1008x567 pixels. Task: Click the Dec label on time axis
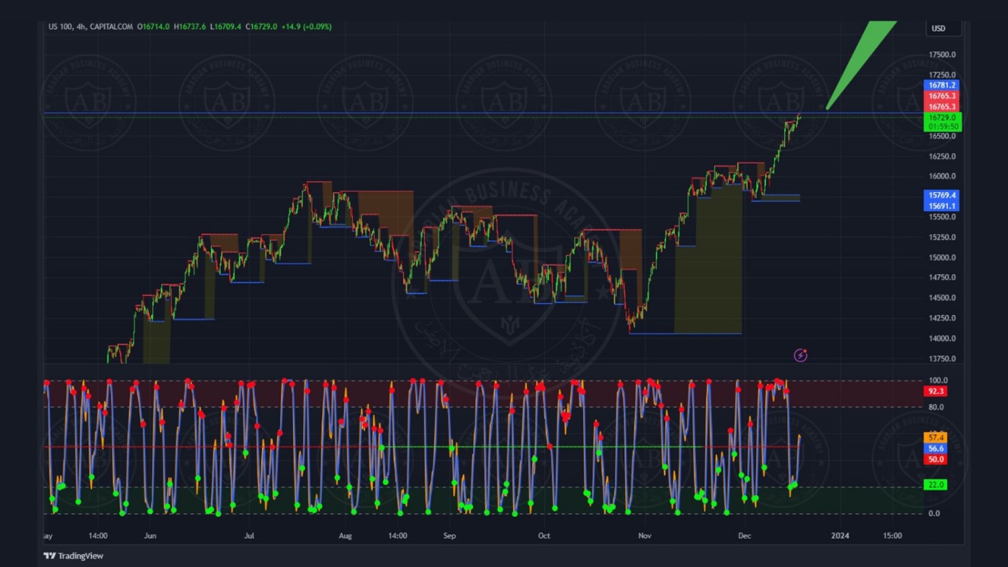coord(745,535)
